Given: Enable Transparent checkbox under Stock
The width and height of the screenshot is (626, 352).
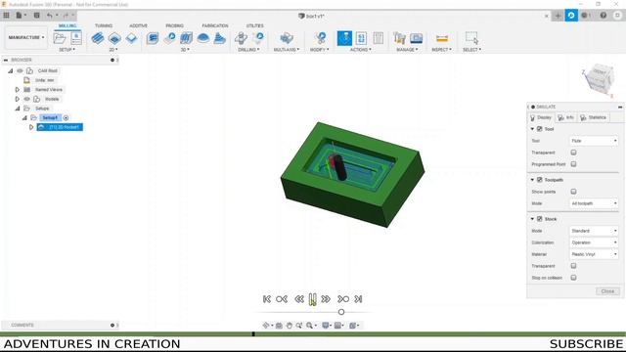Looking at the screenshot, I should click(x=574, y=266).
